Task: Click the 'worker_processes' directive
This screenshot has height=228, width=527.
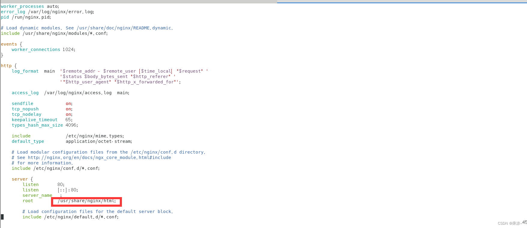Action: pos(23,6)
